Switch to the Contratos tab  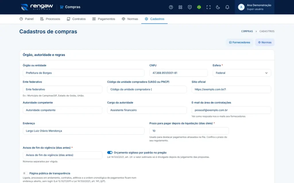76,19
